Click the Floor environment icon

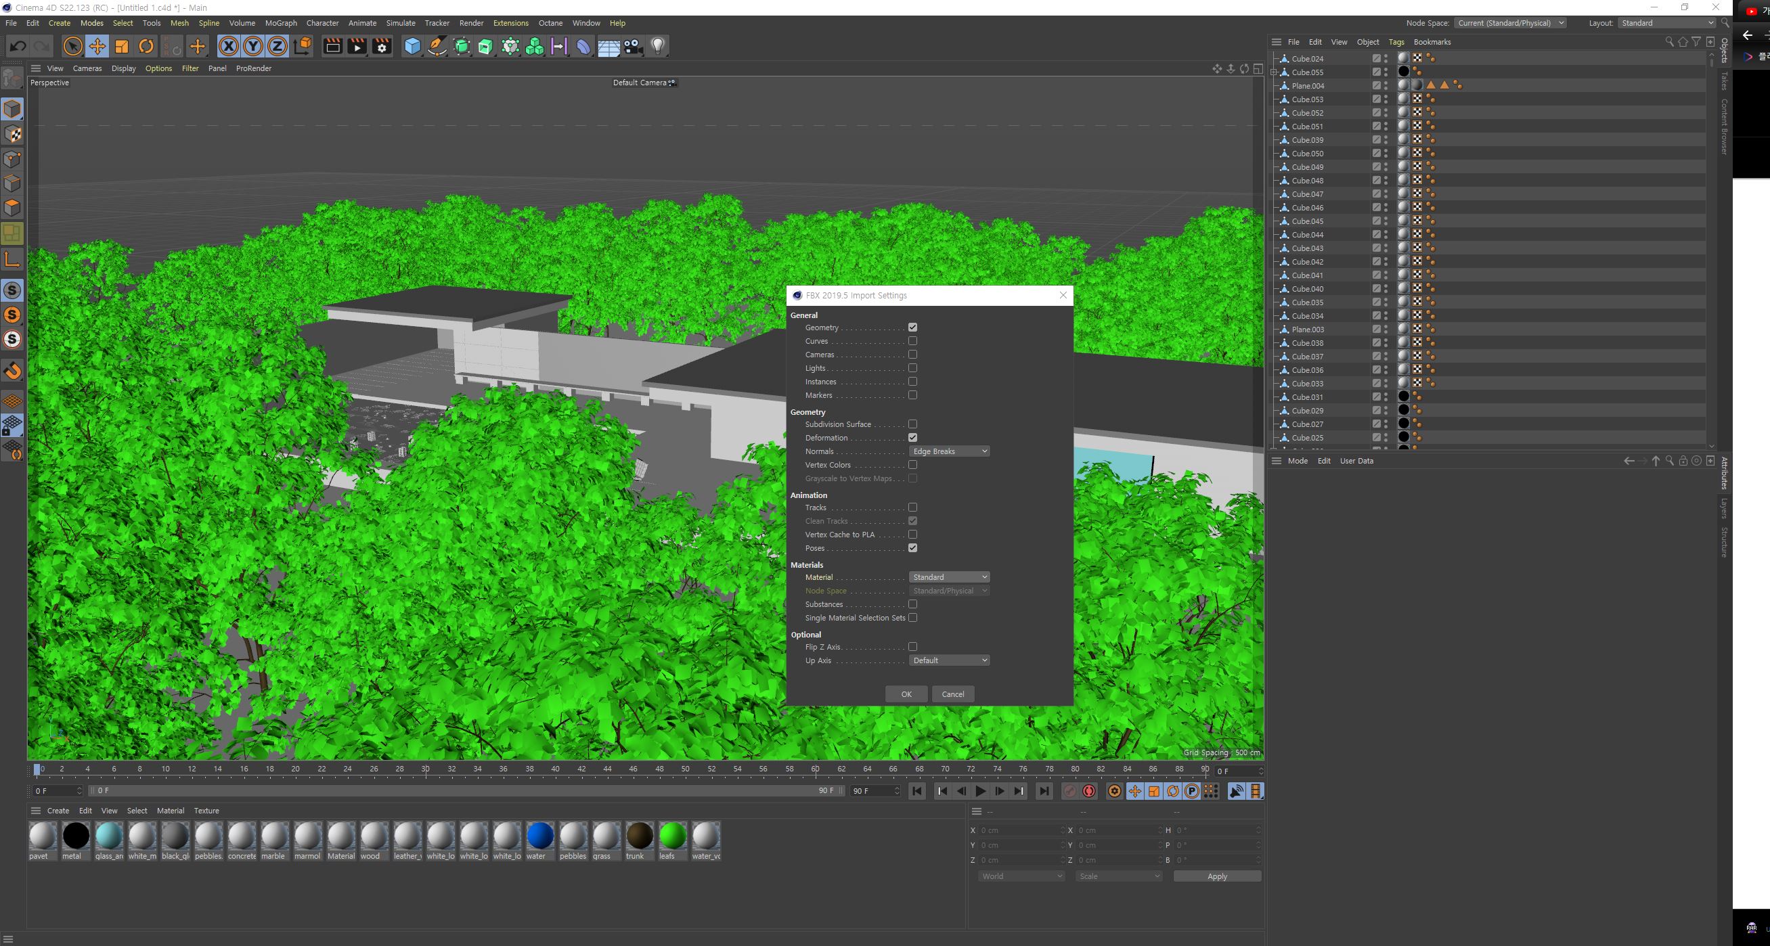tap(609, 46)
